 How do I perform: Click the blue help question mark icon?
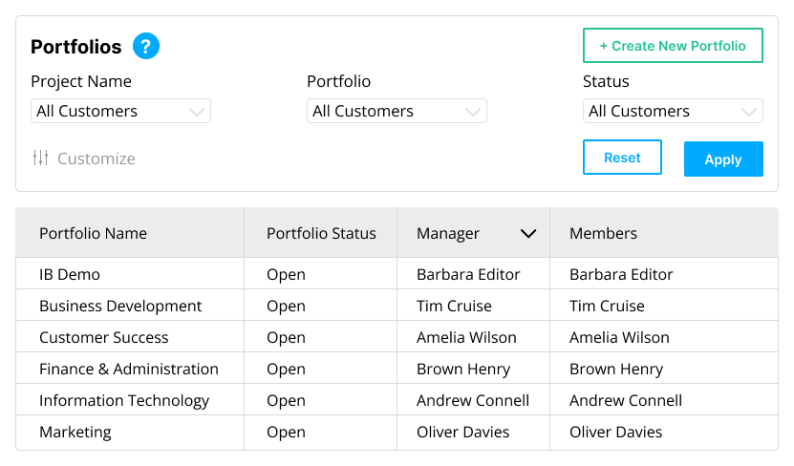click(146, 46)
